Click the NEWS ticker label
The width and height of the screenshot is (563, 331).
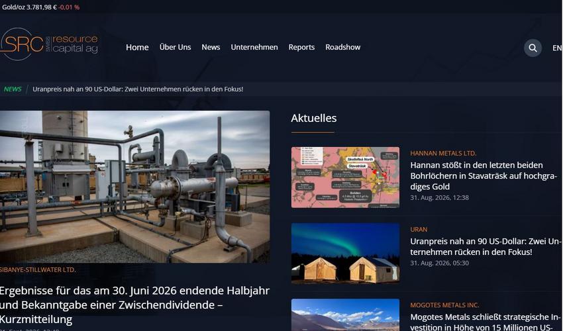coord(13,89)
